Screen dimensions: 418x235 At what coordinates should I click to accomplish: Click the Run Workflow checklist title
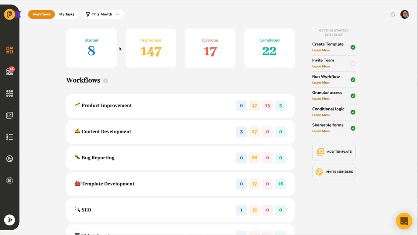[x=326, y=77]
